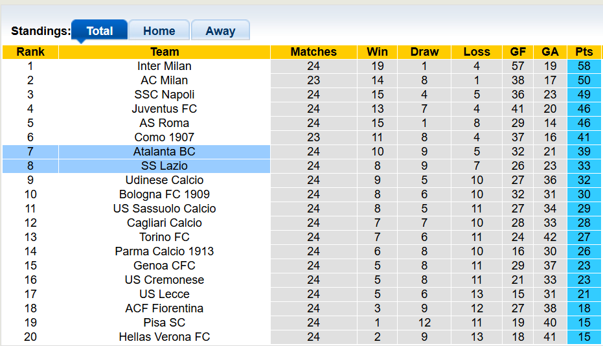Open the Home standings tab
The height and width of the screenshot is (346, 603).
click(x=159, y=30)
